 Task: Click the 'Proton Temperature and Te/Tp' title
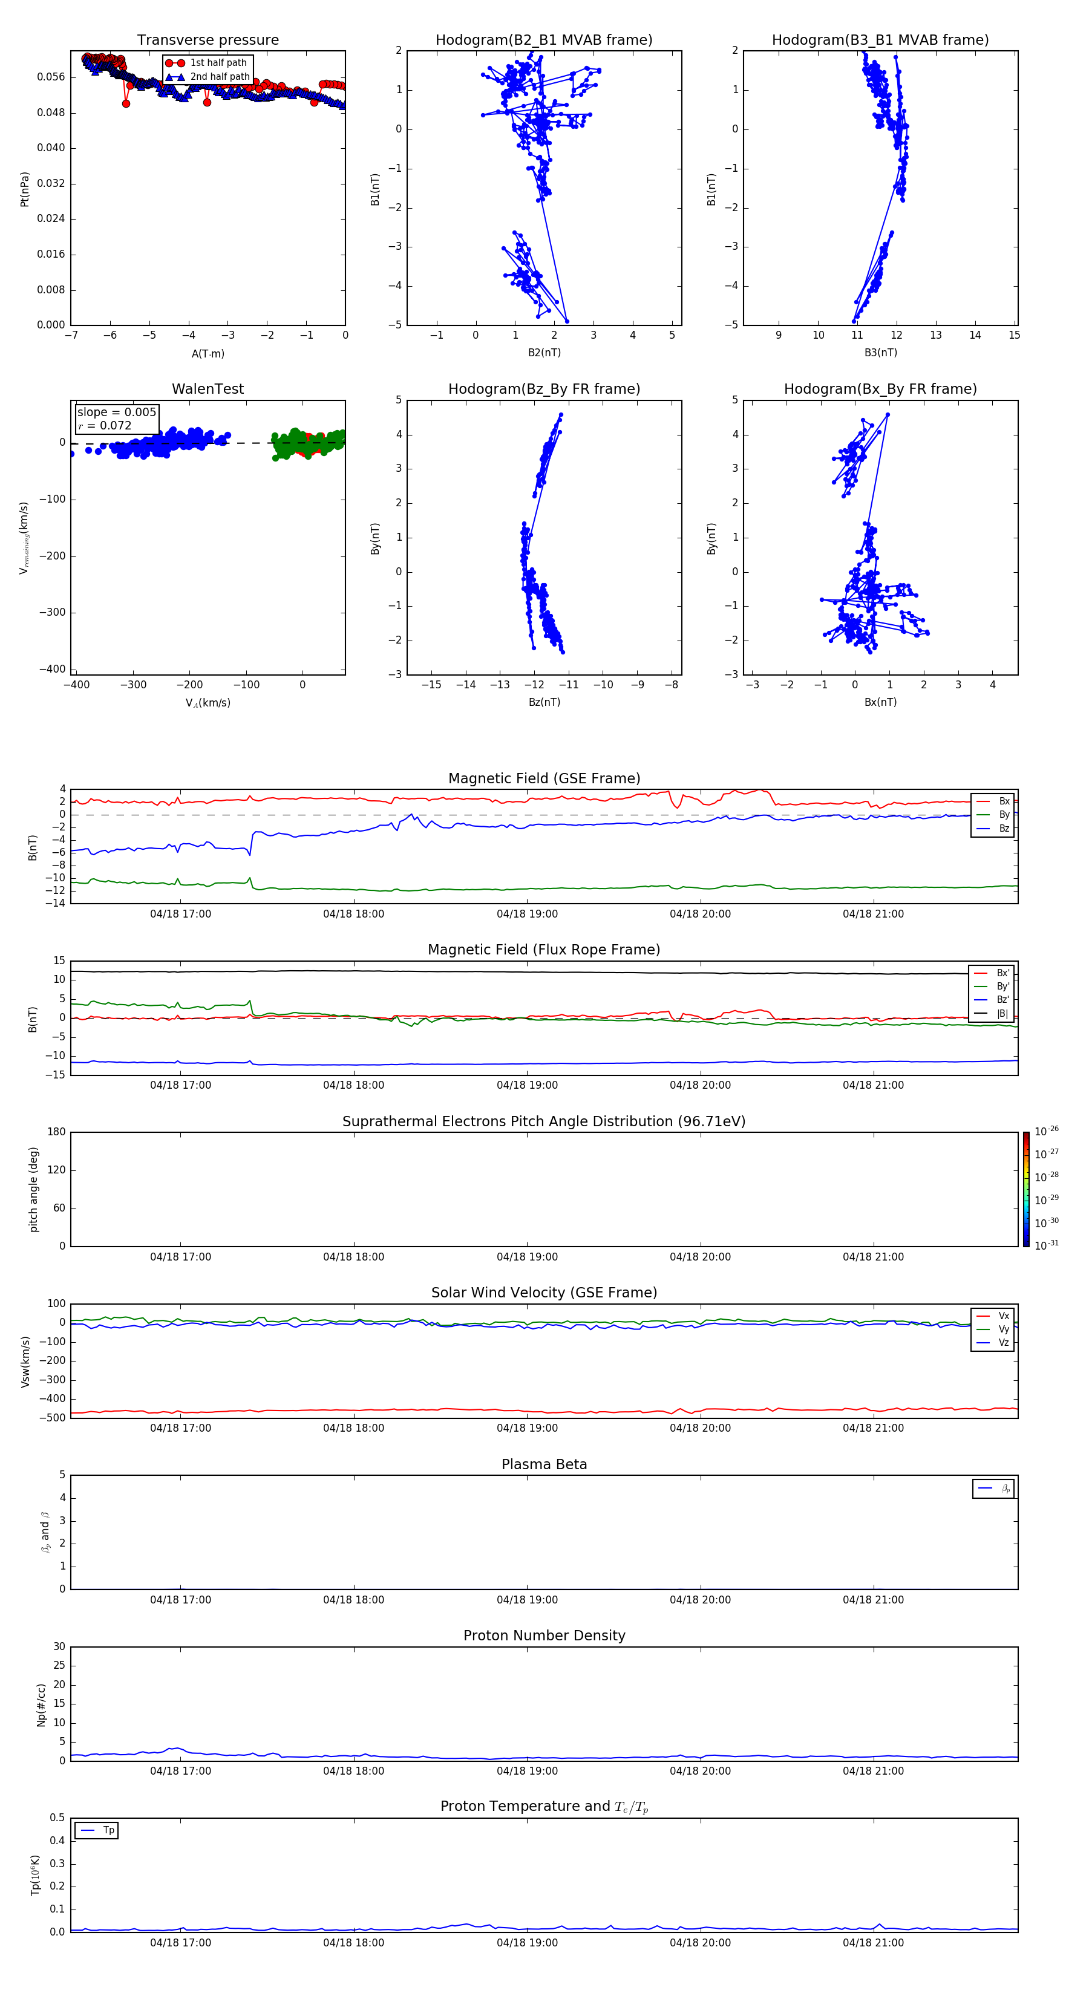(x=544, y=1806)
